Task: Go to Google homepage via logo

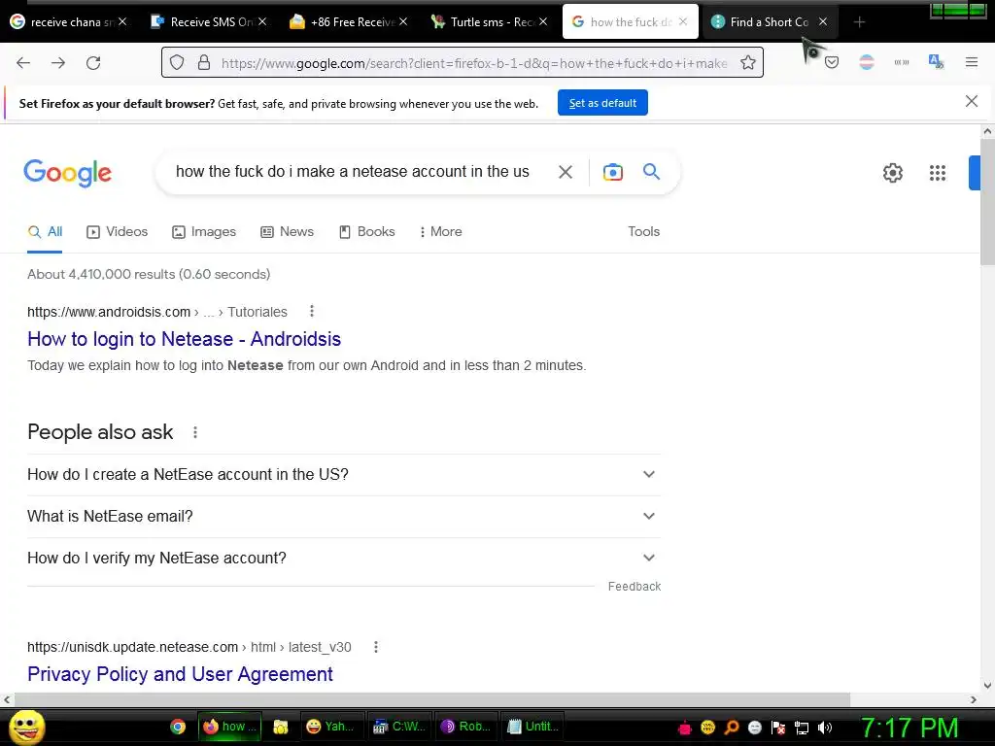Action: [x=67, y=173]
